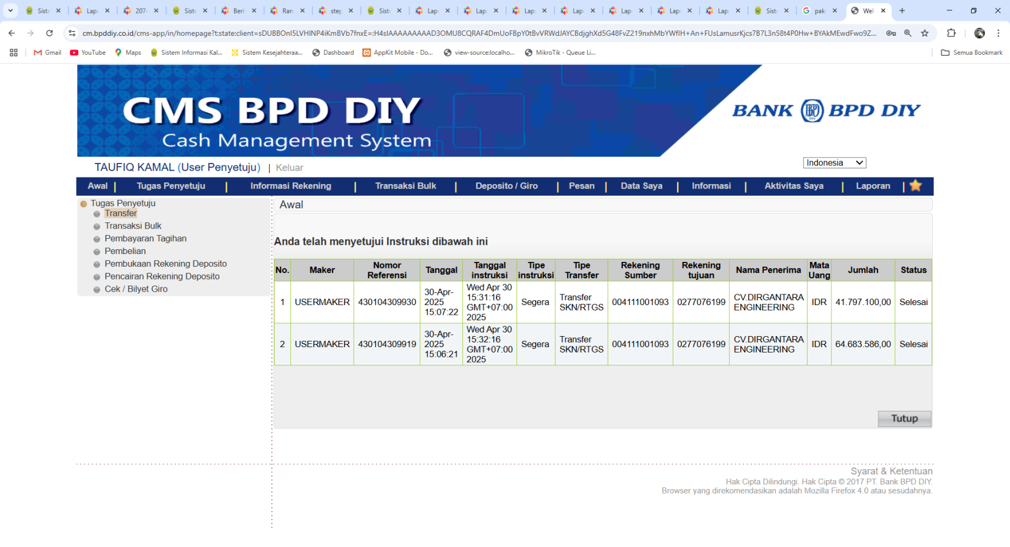Click the amount 41.797.100,00
Screen dimensions: 1010x547
[863, 302]
